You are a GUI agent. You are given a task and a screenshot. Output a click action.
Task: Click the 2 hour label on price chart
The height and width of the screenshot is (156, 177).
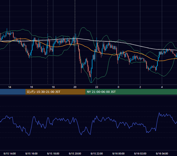pyautogui.click(x=140, y=87)
